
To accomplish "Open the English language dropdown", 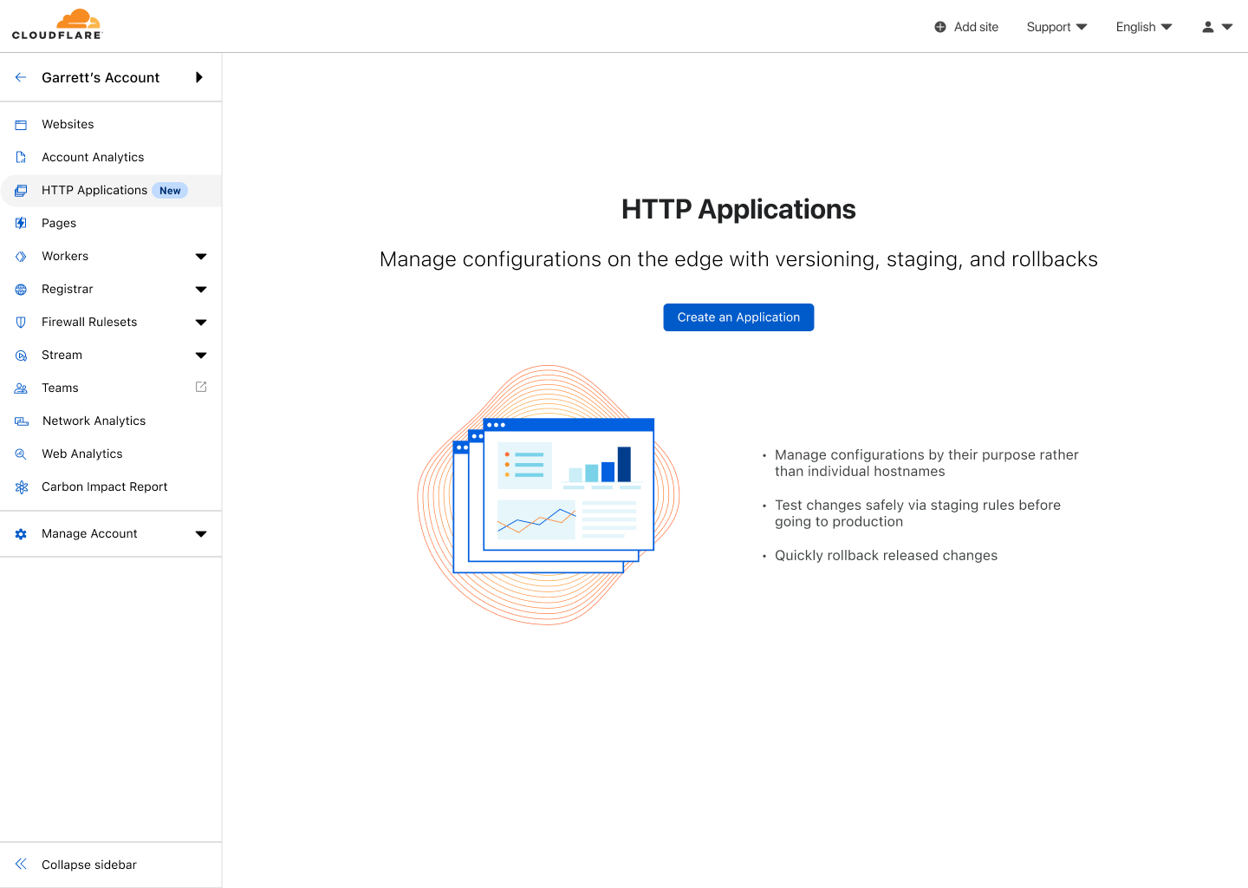I will click(1143, 27).
